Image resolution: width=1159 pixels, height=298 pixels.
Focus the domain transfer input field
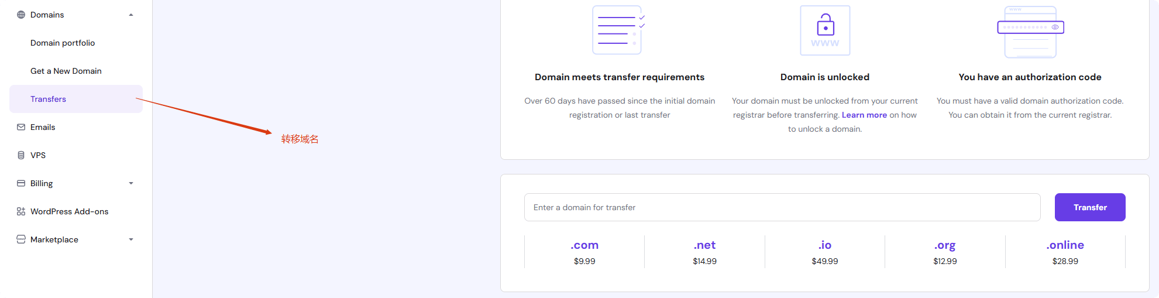point(782,207)
